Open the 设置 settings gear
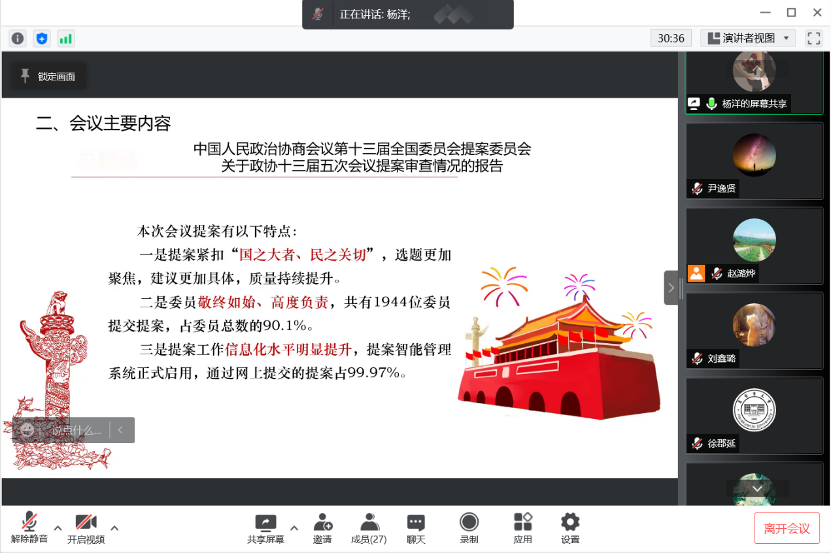 [570, 528]
